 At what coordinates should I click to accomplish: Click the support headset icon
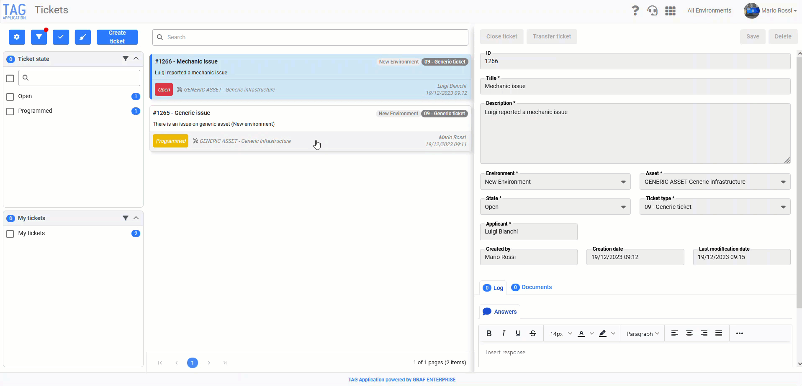tap(653, 10)
